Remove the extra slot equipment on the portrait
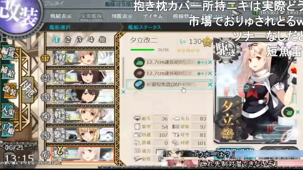Viewport: 303px width, 170px height. coord(298,112)
